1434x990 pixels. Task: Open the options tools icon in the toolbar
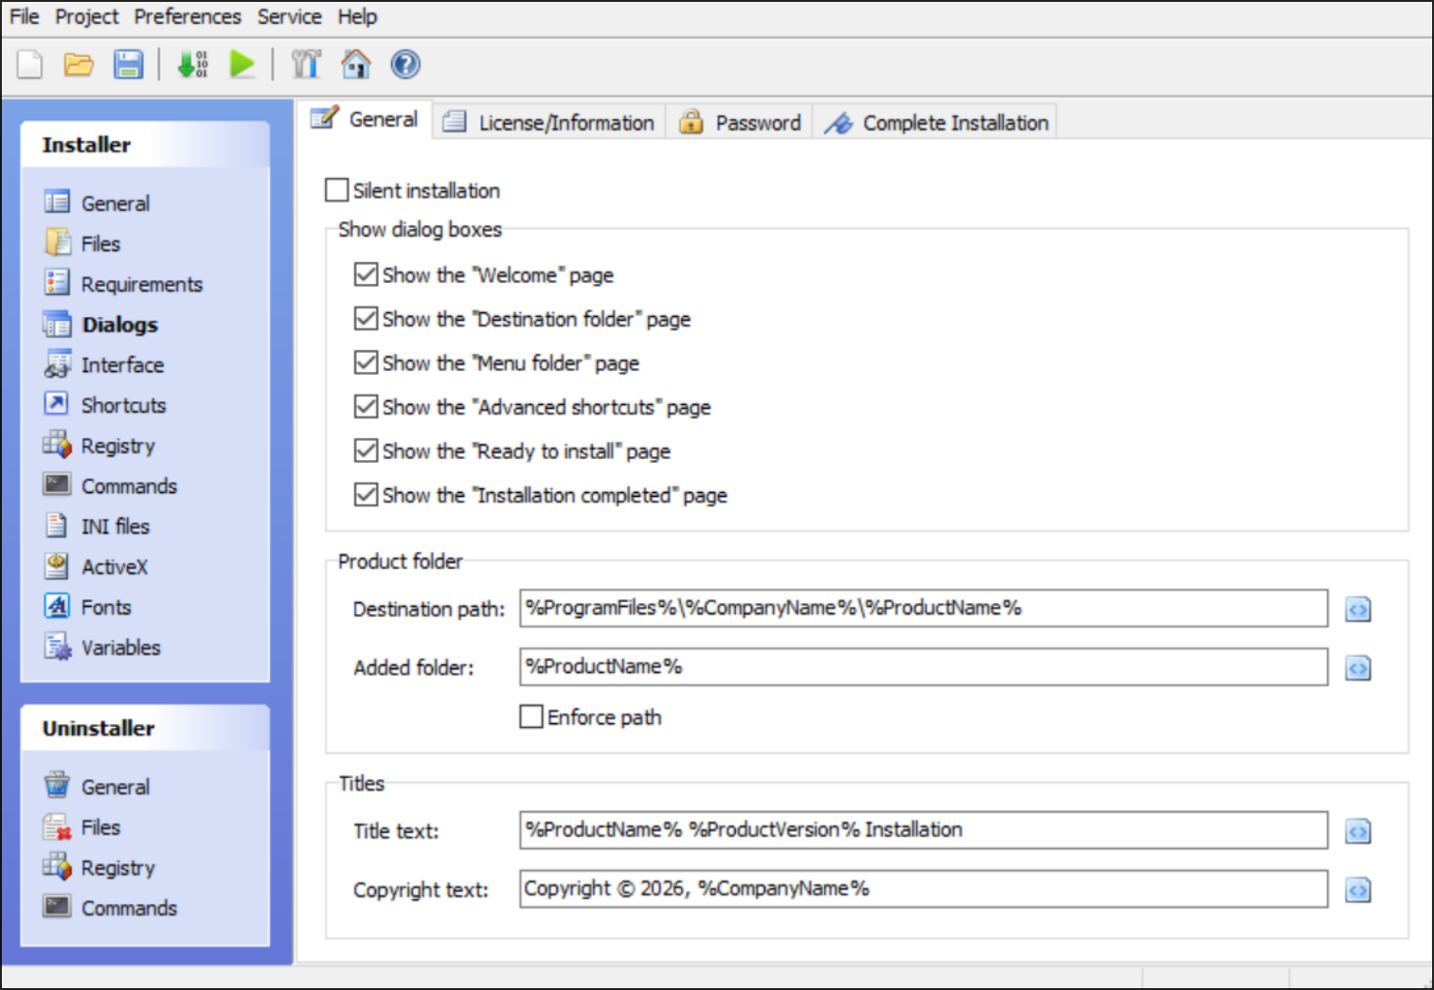click(x=306, y=64)
